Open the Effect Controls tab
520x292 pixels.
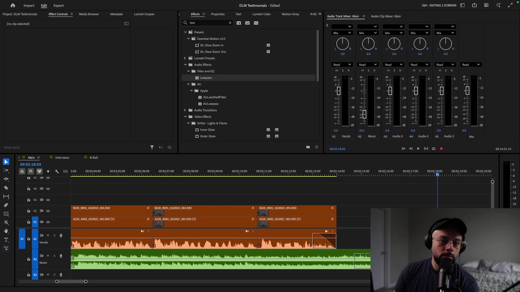click(x=58, y=14)
